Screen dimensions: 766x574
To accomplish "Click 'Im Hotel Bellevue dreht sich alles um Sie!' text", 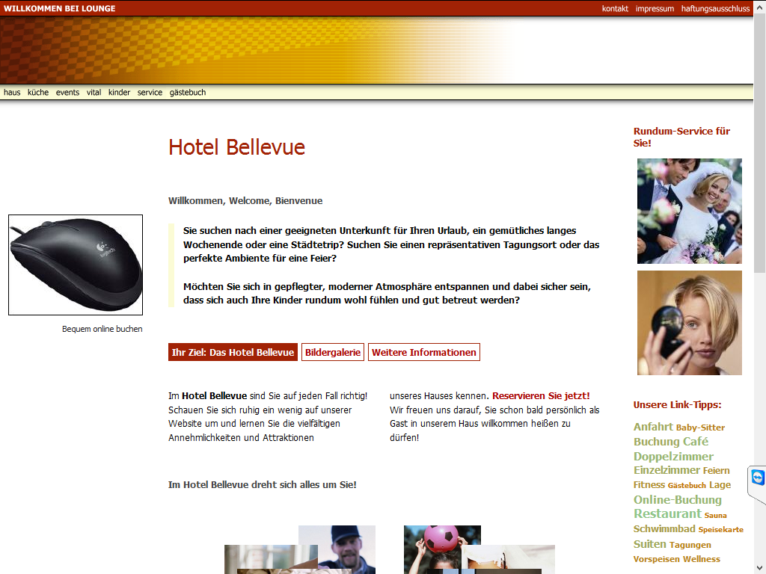I will 263,484.
